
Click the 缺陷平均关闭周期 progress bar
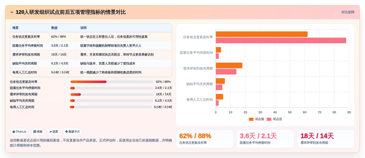111,101
